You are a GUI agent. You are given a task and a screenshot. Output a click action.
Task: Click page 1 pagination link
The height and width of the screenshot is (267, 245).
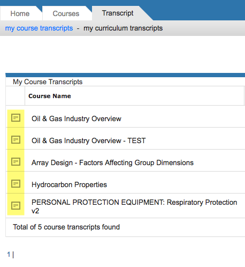(x=9, y=254)
